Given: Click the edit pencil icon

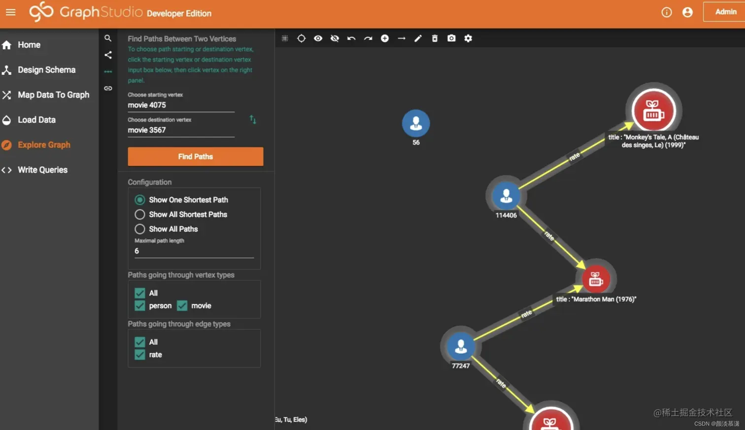Looking at the screenshot, I should coord(418,38).
